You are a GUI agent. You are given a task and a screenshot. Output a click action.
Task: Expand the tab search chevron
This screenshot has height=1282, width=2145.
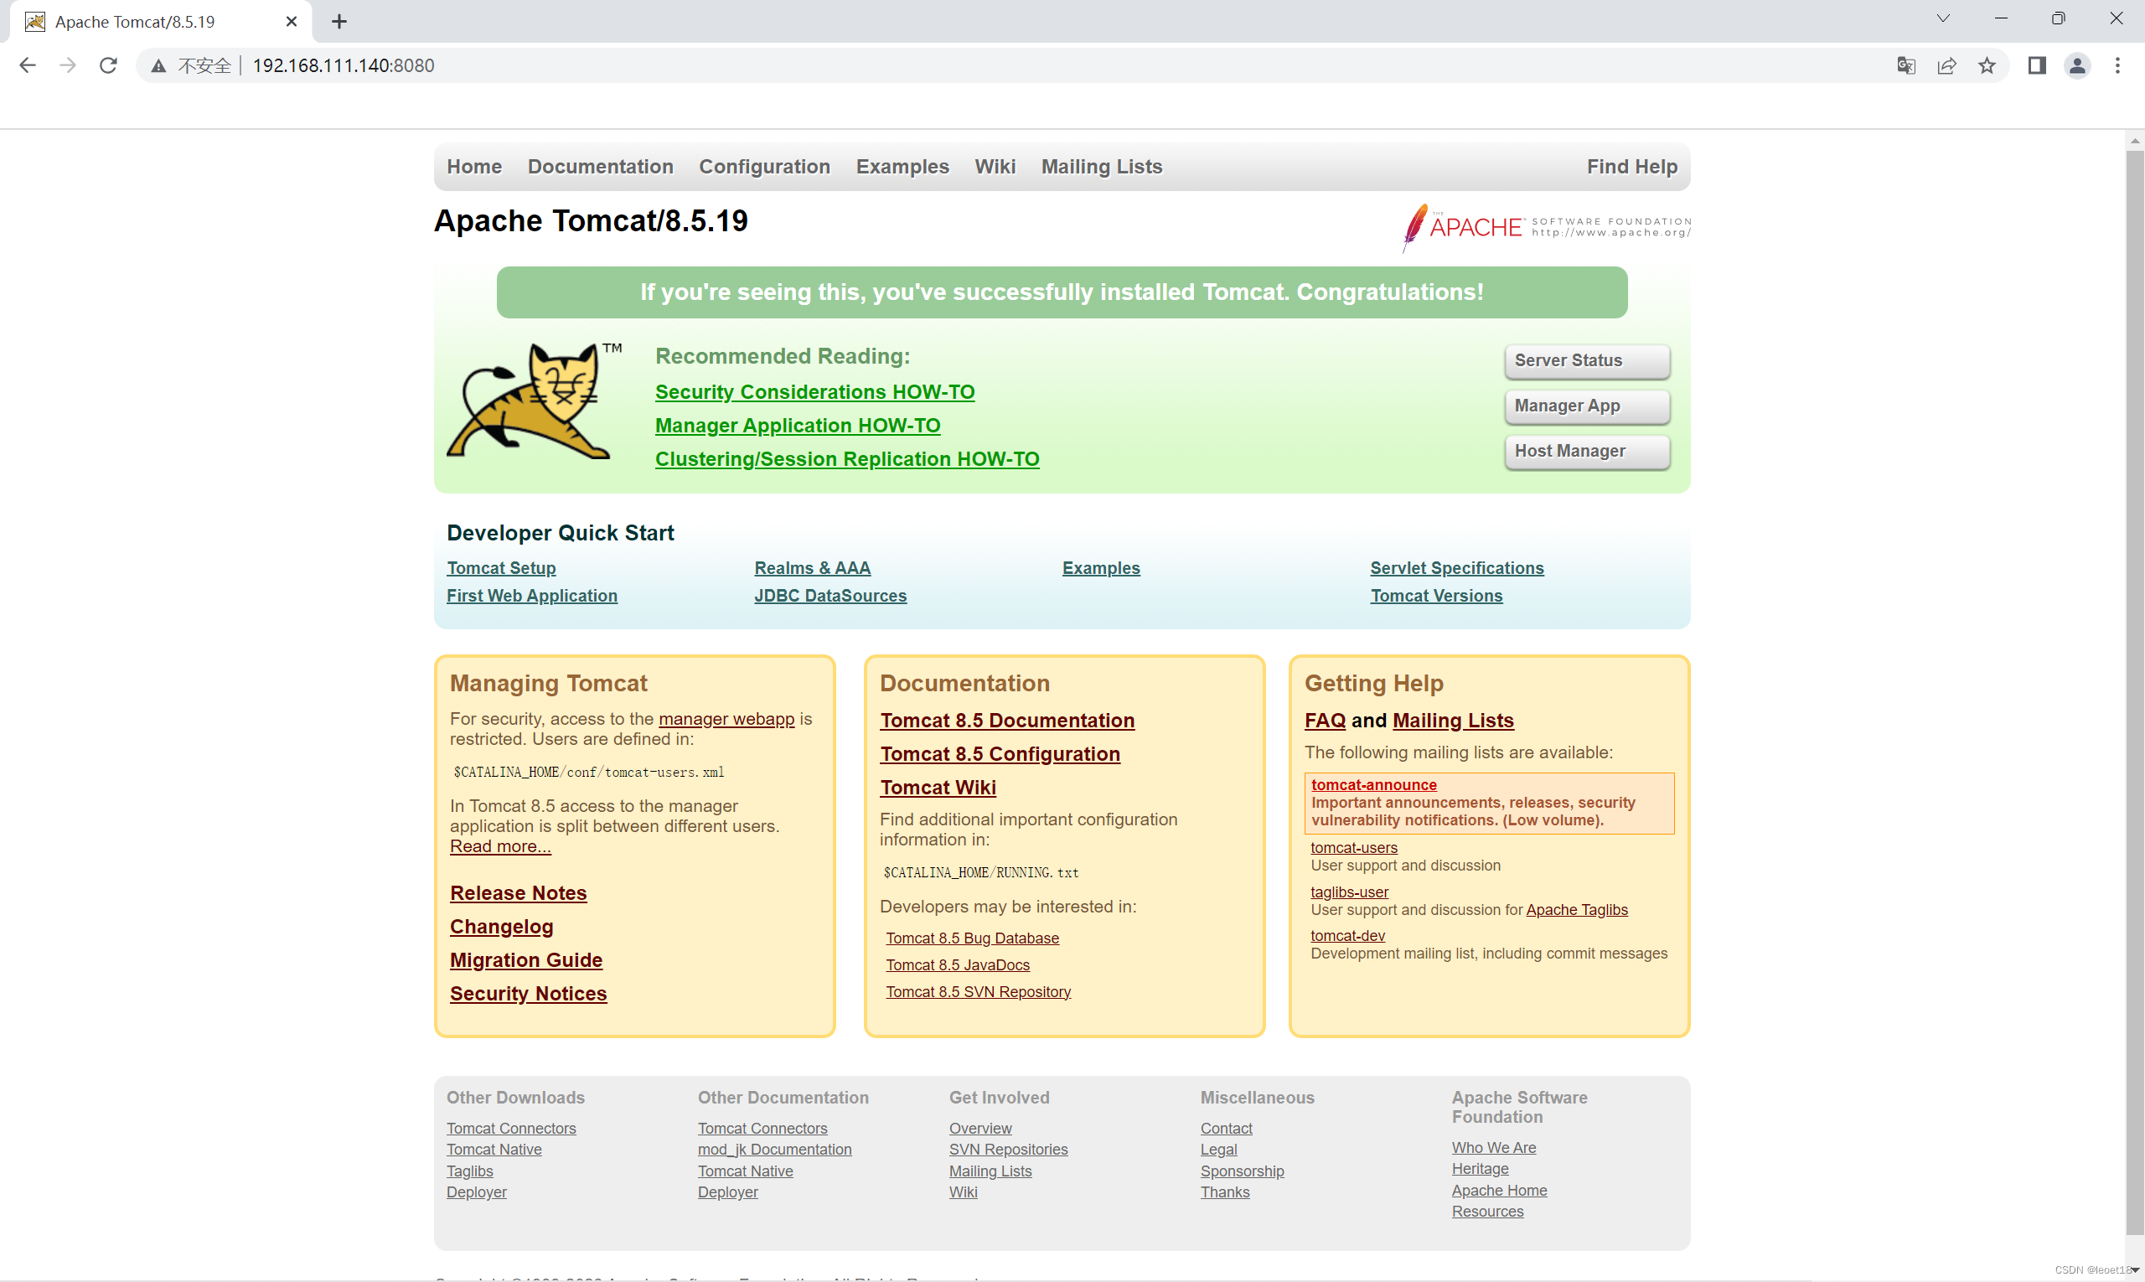click(1942, 19)
